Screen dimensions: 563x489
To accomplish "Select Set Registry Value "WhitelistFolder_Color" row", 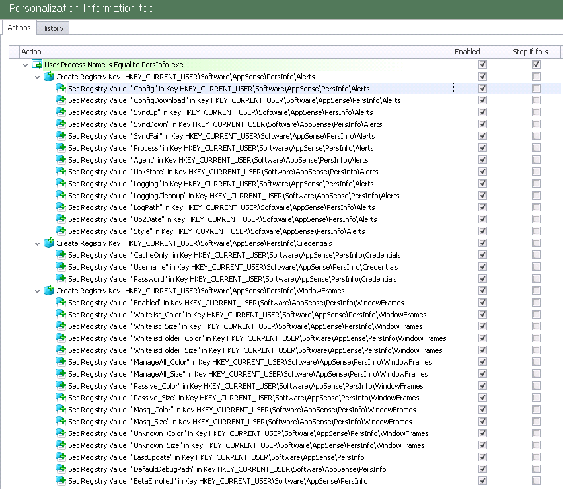I will (257, 338).
